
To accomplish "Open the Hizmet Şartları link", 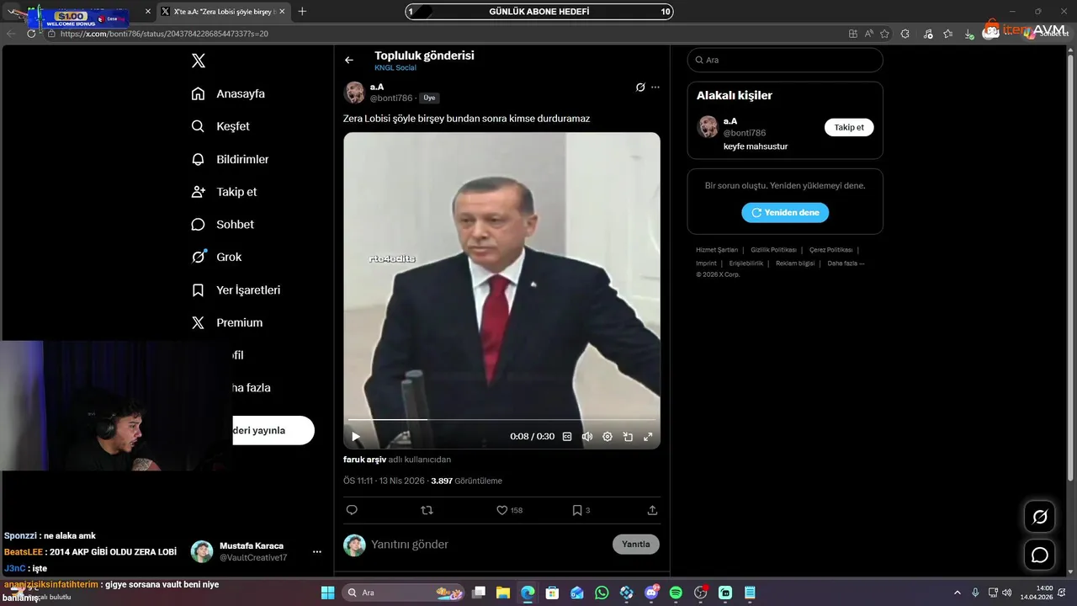I will pyautogui.click(x=717, y=250).
